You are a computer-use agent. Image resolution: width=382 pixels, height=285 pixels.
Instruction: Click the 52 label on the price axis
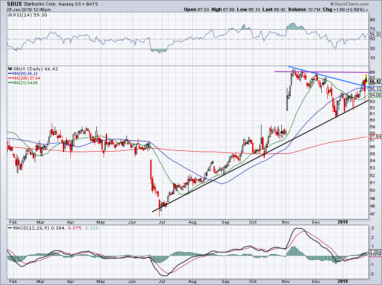[x=372, y=176]
